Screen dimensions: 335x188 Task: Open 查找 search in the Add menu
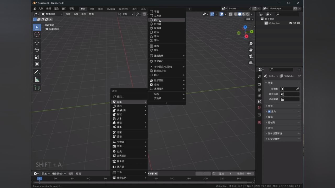[119, 96]
